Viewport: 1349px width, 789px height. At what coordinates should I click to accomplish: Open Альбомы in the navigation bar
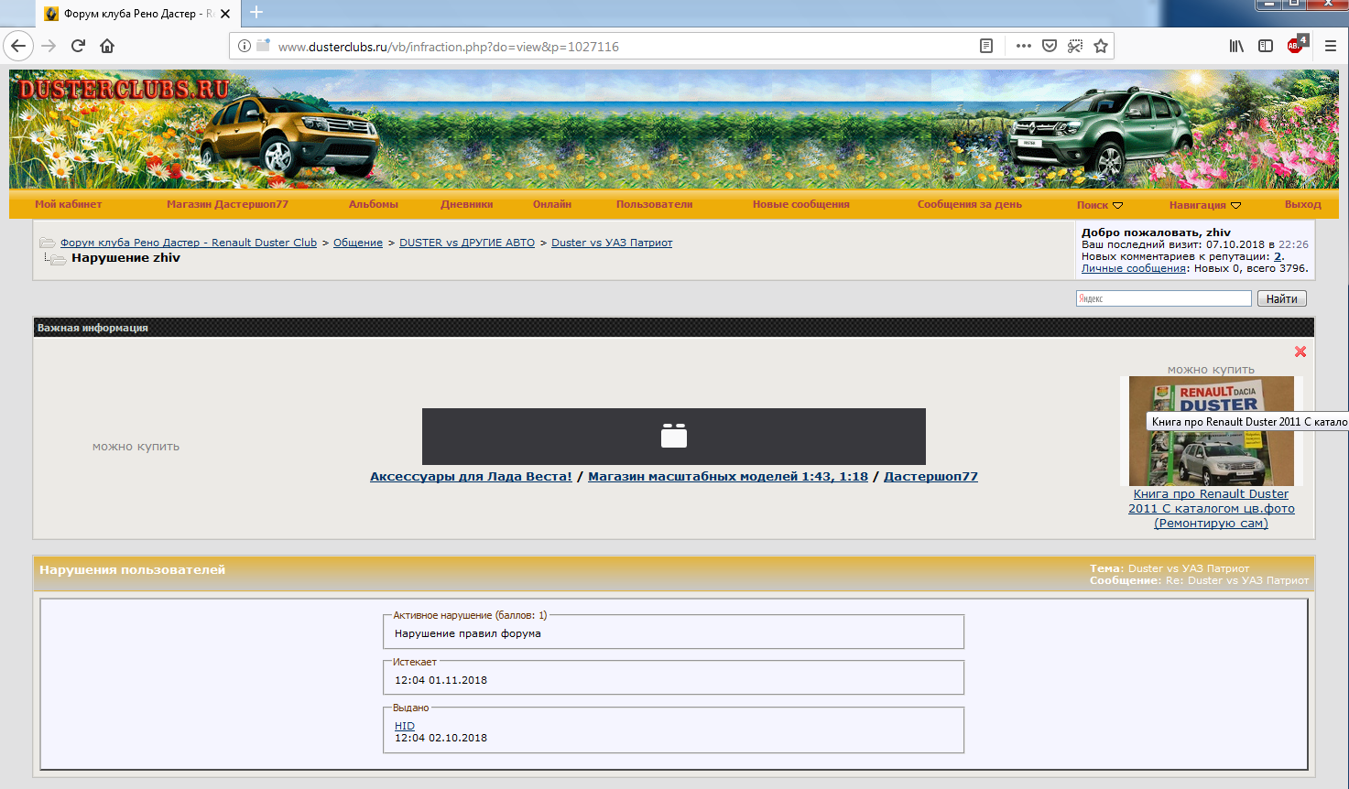(x=374, y=204)
